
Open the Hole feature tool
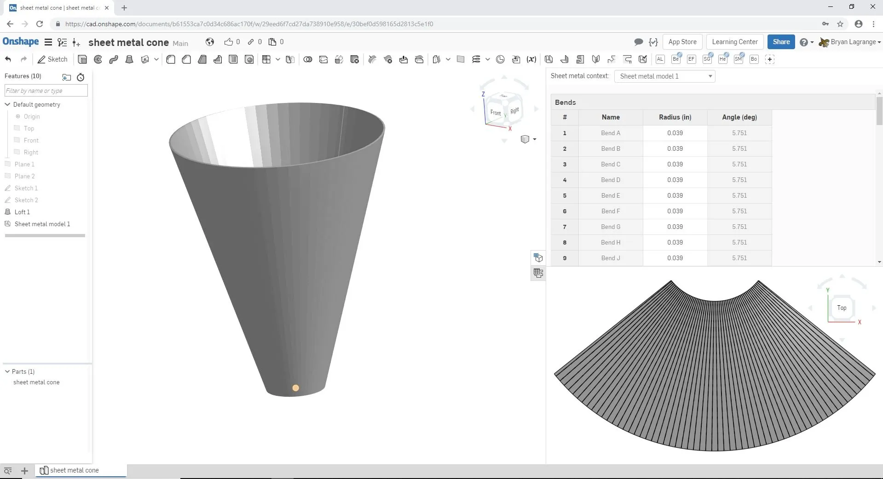click(249, 59)
